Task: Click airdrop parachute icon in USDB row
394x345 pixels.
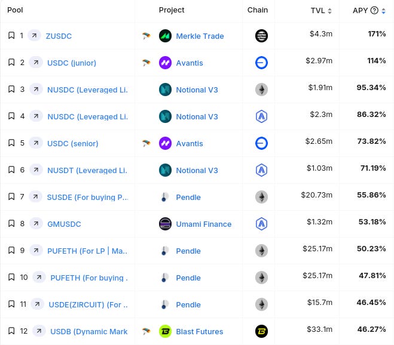Action: [146, 331]
